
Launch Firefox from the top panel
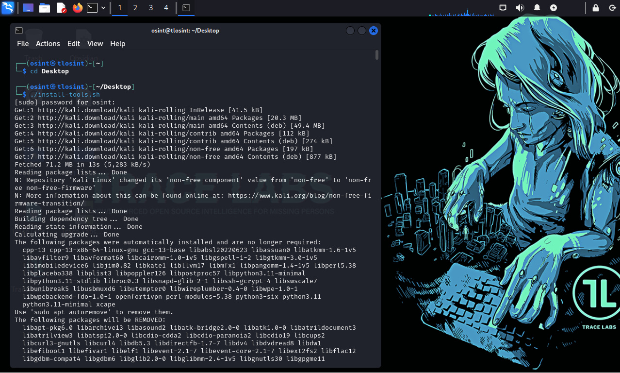(77, 8)
